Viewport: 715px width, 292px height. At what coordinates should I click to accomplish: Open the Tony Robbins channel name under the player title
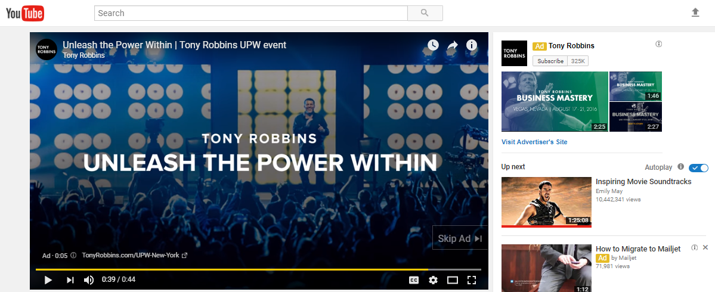[x=83, y=55]
